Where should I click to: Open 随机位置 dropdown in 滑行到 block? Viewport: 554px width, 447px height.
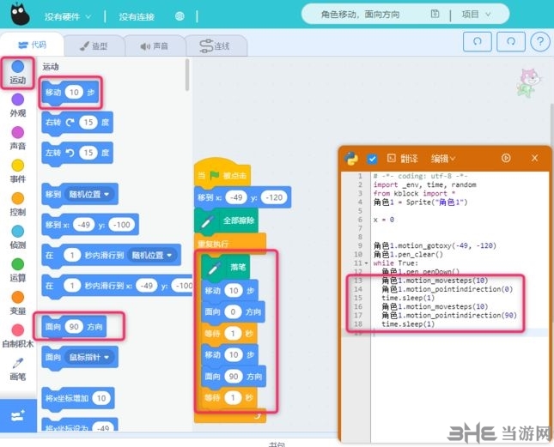click(152, 255)
